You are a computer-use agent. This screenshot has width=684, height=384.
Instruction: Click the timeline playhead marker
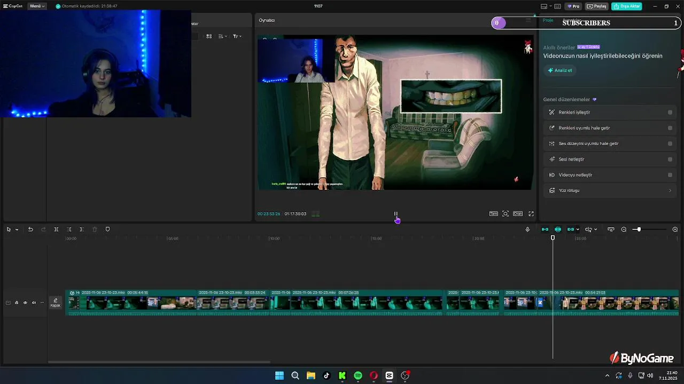(x=553, y=238)
